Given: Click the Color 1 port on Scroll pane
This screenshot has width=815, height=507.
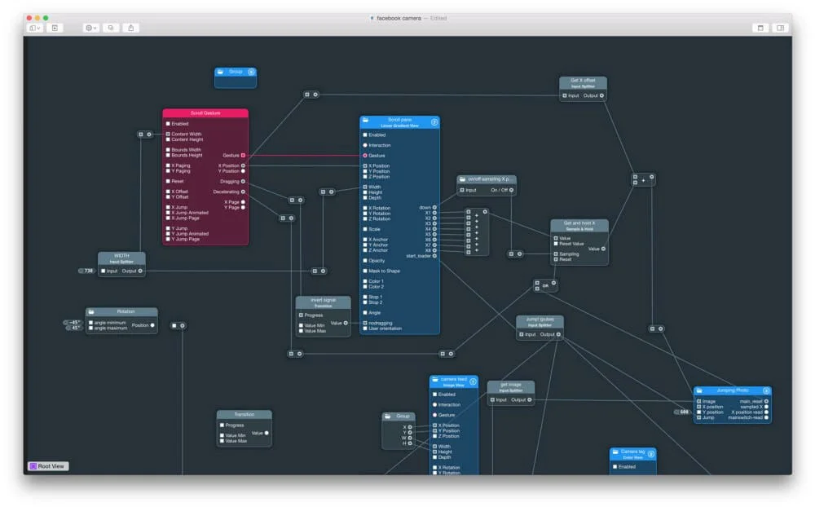Looking at the screenshot, I should (365, 281).
